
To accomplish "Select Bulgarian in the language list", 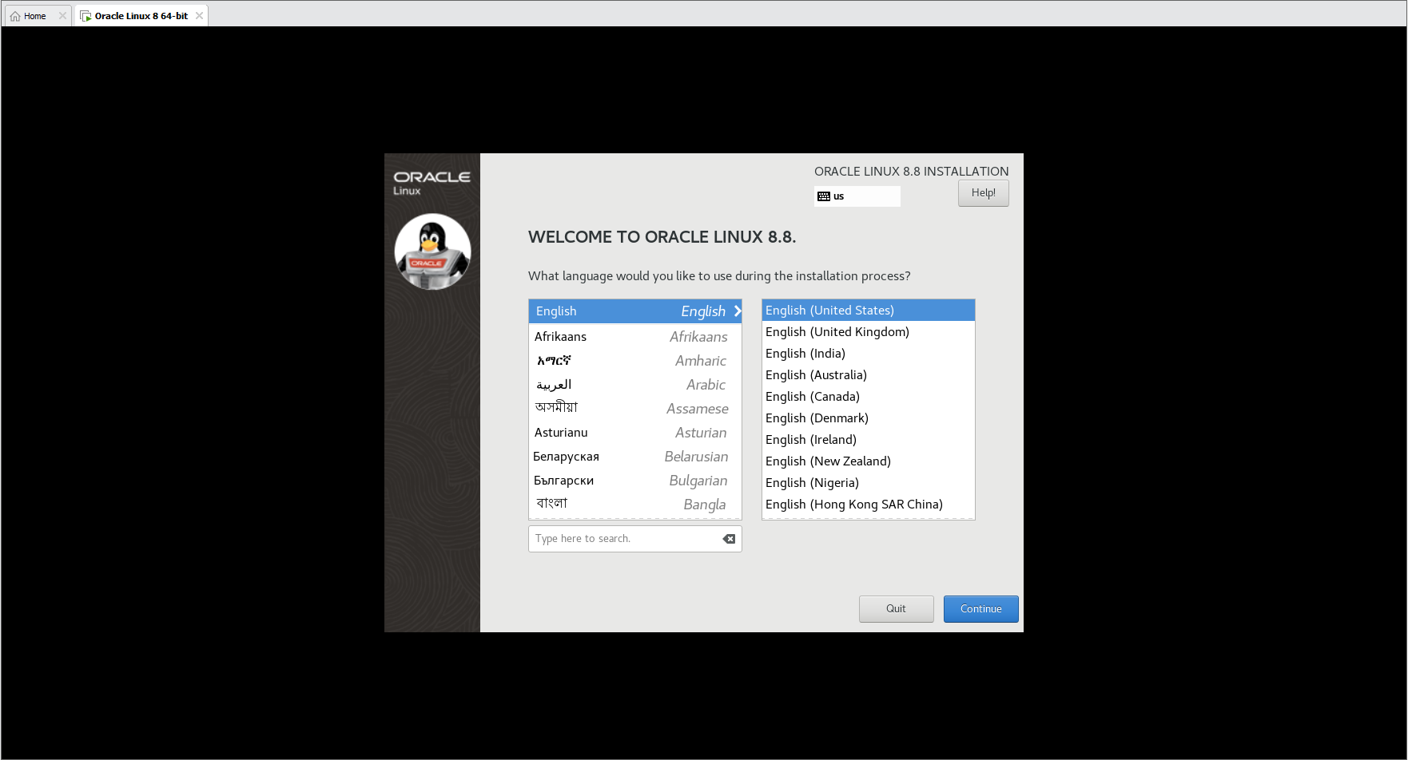I will coord(634,481).
